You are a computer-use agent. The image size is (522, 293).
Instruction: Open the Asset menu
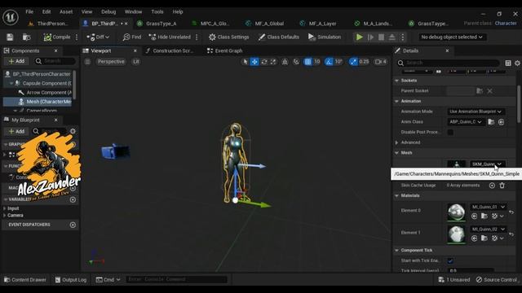66,11
